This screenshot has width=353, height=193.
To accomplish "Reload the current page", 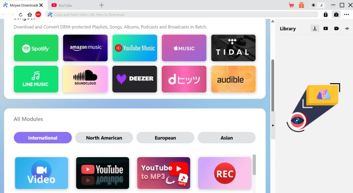I will point(21,15).
